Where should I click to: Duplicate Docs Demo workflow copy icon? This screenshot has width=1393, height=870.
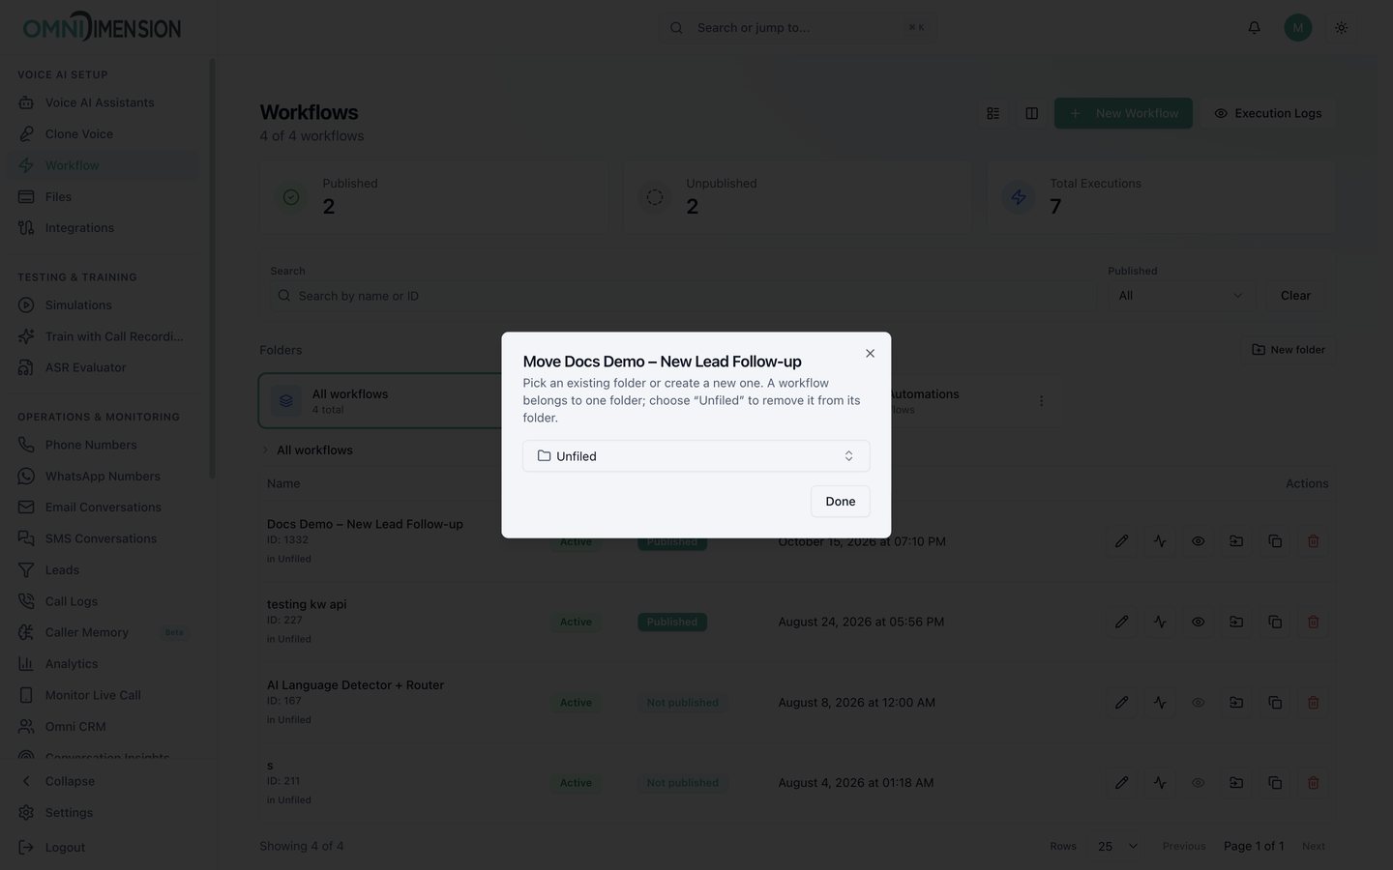pos(1275,541)
